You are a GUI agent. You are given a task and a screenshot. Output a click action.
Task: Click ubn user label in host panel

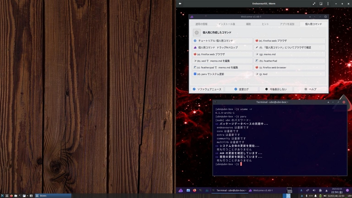[x=349, y=196]
